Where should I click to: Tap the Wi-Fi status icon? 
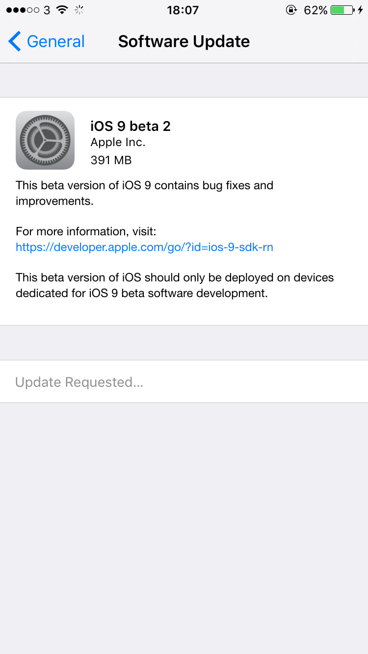62,10
